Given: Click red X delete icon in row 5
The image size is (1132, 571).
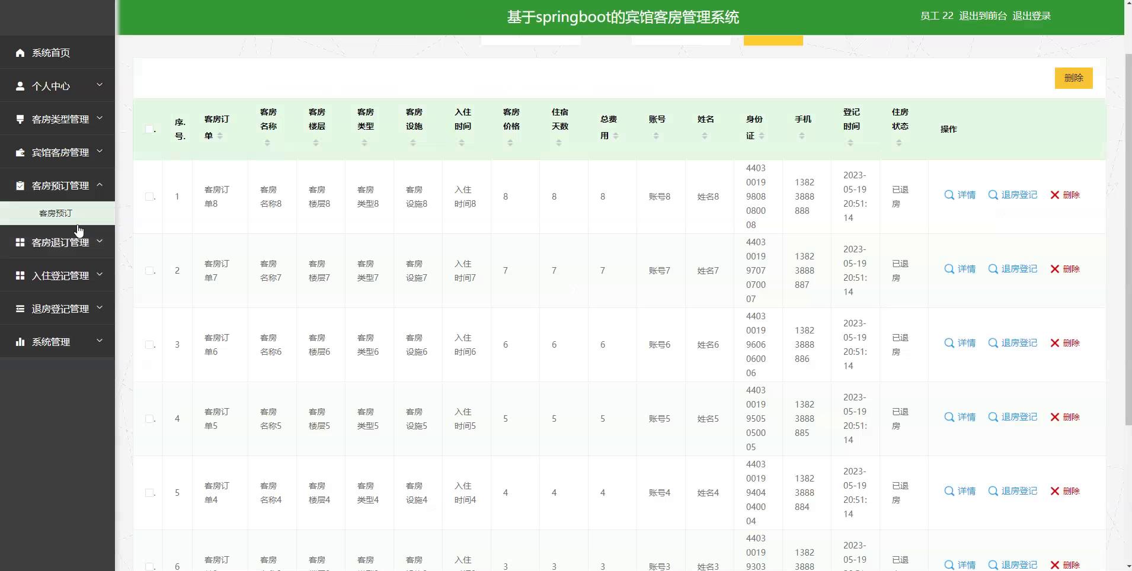Looking at the screenshot, I should (x=1055, y=491).
